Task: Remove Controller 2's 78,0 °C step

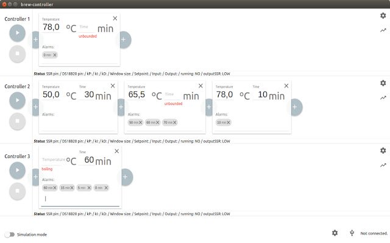Action: pyautogui.click(x=286, y=86)
